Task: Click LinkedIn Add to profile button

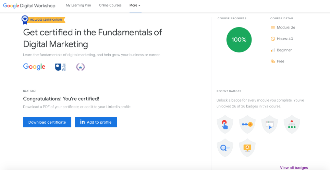Action: 96,122
